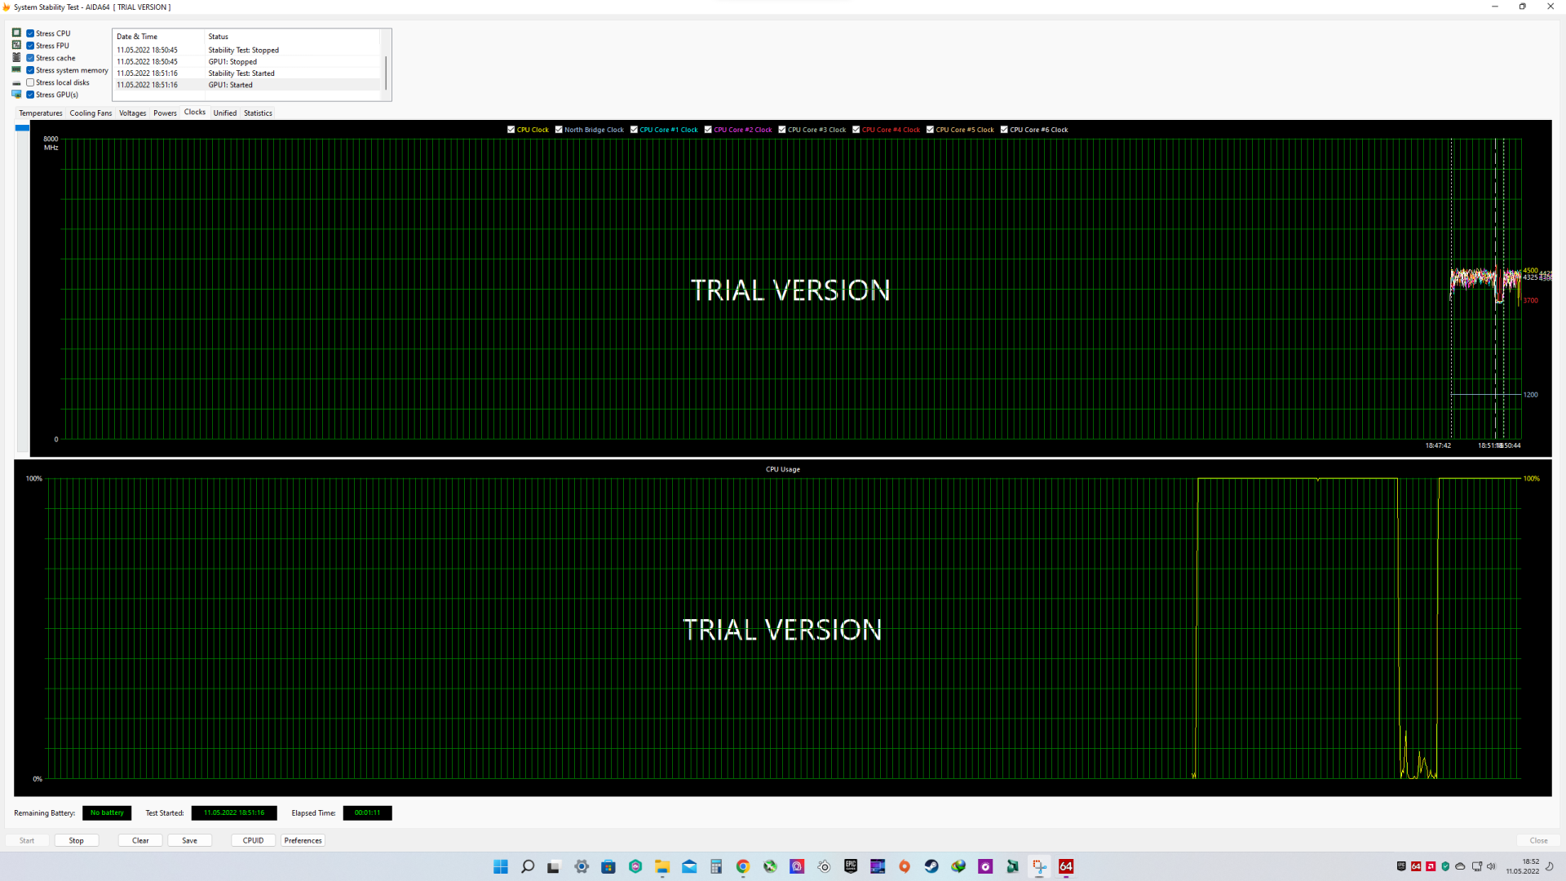Click the CPUID button
Viewport: 1566px width, 881px height.
(253, 840)
